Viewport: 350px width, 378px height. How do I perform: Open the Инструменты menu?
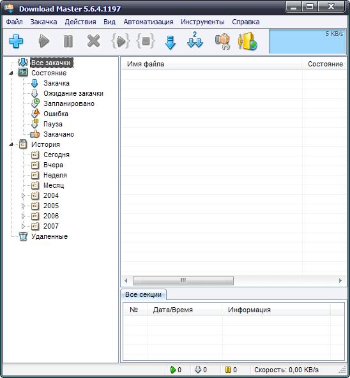click(x=202, y=22)
